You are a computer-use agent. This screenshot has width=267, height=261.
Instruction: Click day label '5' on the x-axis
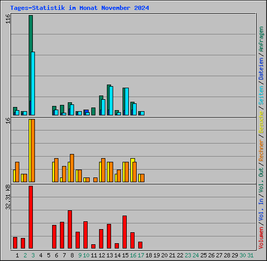48,255
